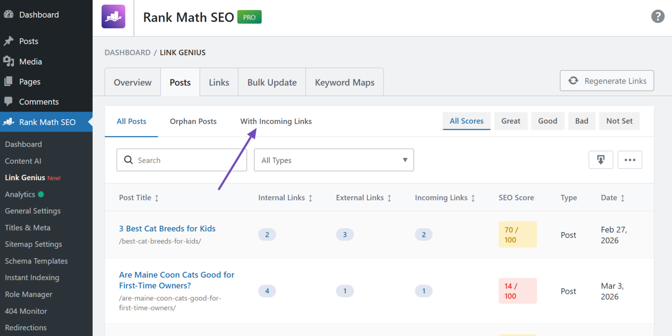Image resolution: width=672 pixels, height=336 pixels.
Task: Toggle the Date column sort order
Action: click(x=622, y=197)
